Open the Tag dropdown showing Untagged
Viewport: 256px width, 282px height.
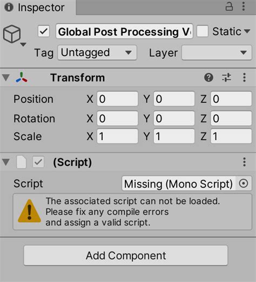(x=97, y=52)
